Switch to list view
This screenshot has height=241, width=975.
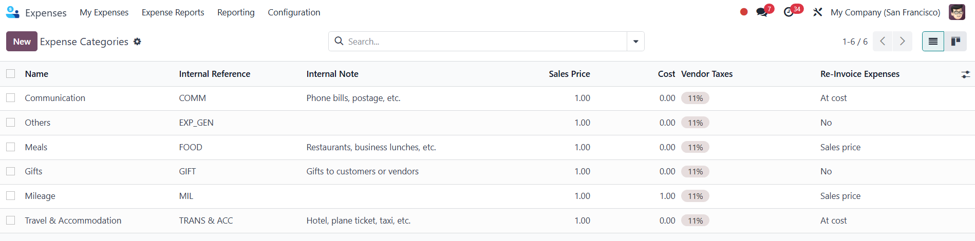(933, 42)
